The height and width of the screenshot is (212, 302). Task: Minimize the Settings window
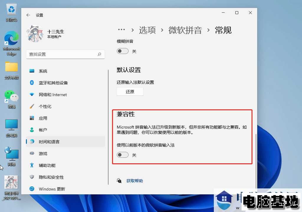[x=224, y=13]
